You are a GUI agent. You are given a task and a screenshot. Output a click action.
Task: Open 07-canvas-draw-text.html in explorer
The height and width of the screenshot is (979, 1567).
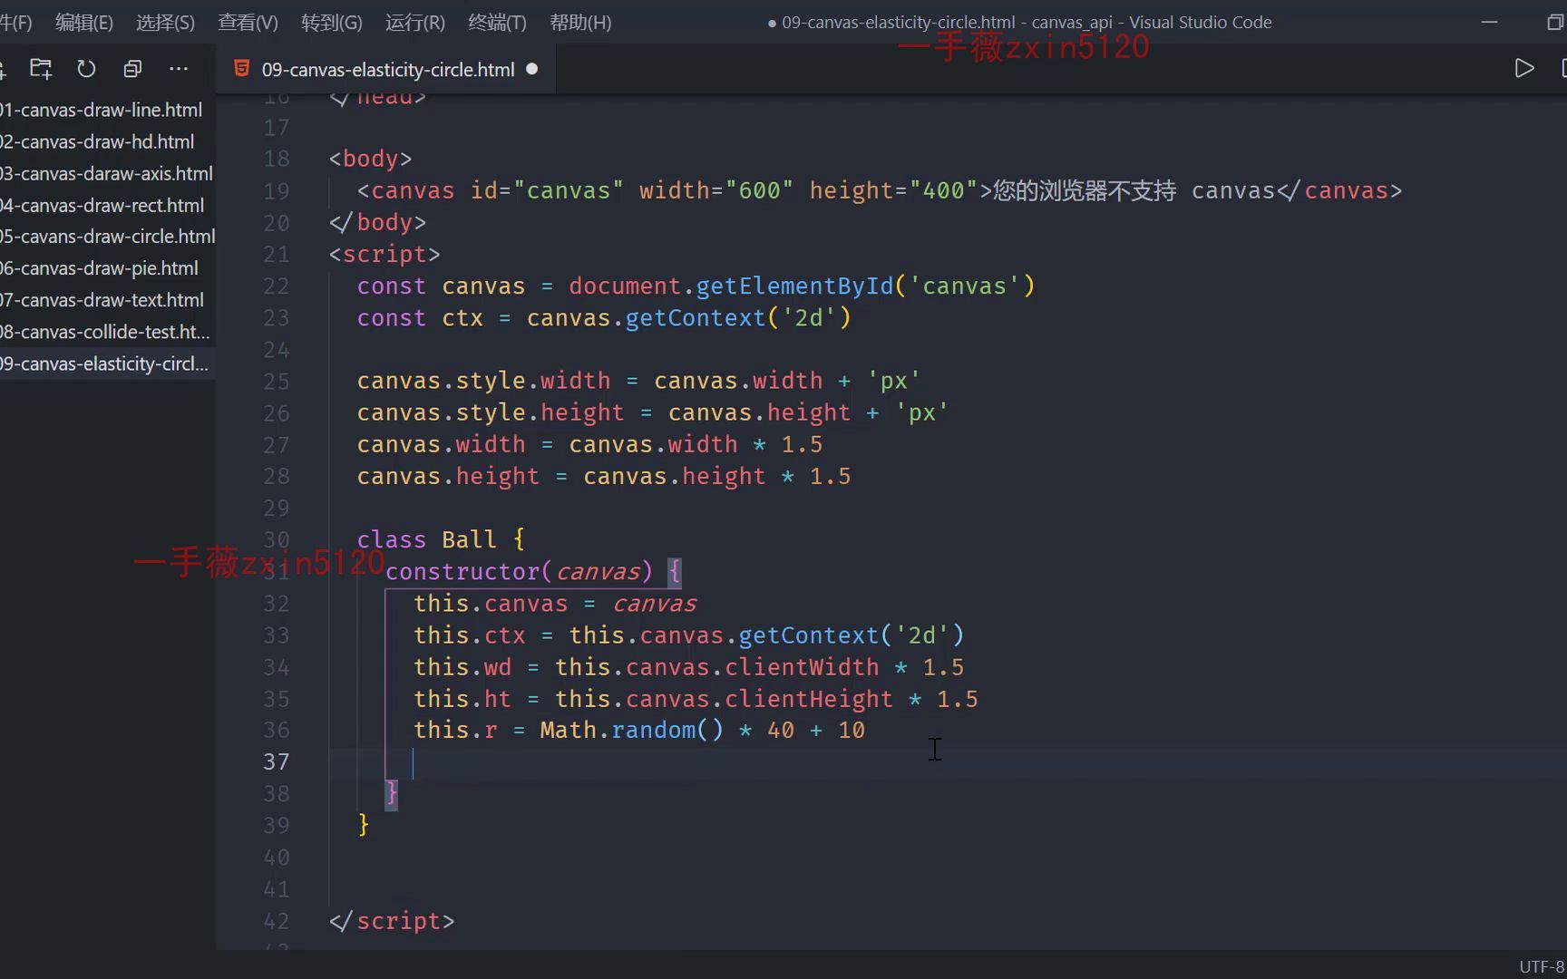click(107, 300)
